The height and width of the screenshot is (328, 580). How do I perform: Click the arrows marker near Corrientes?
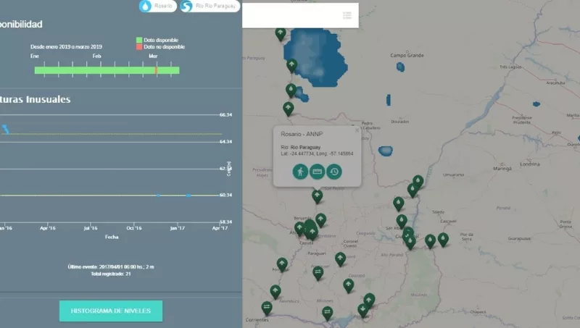pos(267,307)
